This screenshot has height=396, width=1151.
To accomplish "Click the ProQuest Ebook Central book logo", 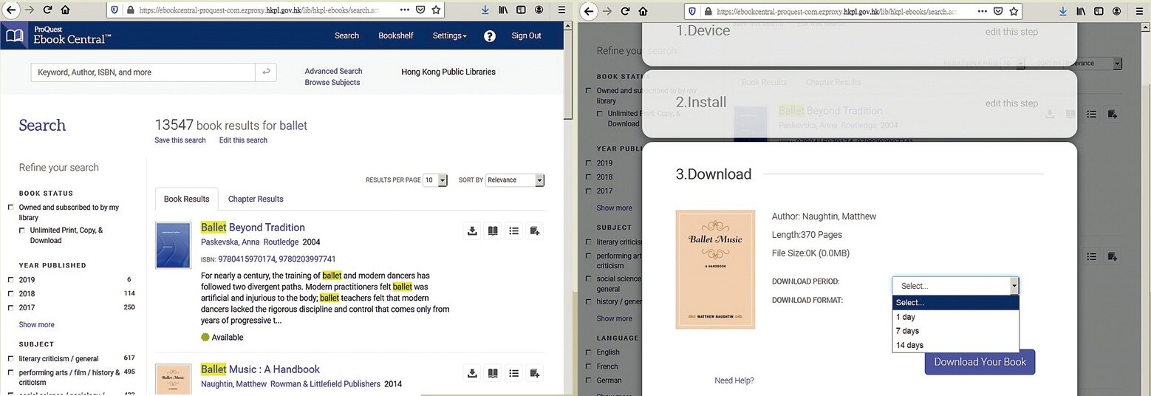I will click(x=15, y=35).
